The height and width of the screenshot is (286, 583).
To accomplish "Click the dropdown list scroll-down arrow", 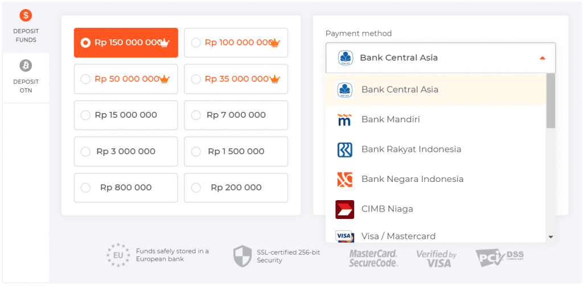I will 551,237.
